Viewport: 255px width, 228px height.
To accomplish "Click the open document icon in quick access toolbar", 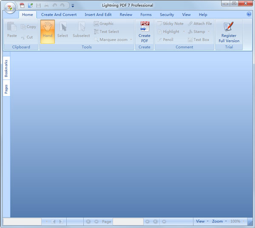I will pyautogui.click(x=30, y=6).
